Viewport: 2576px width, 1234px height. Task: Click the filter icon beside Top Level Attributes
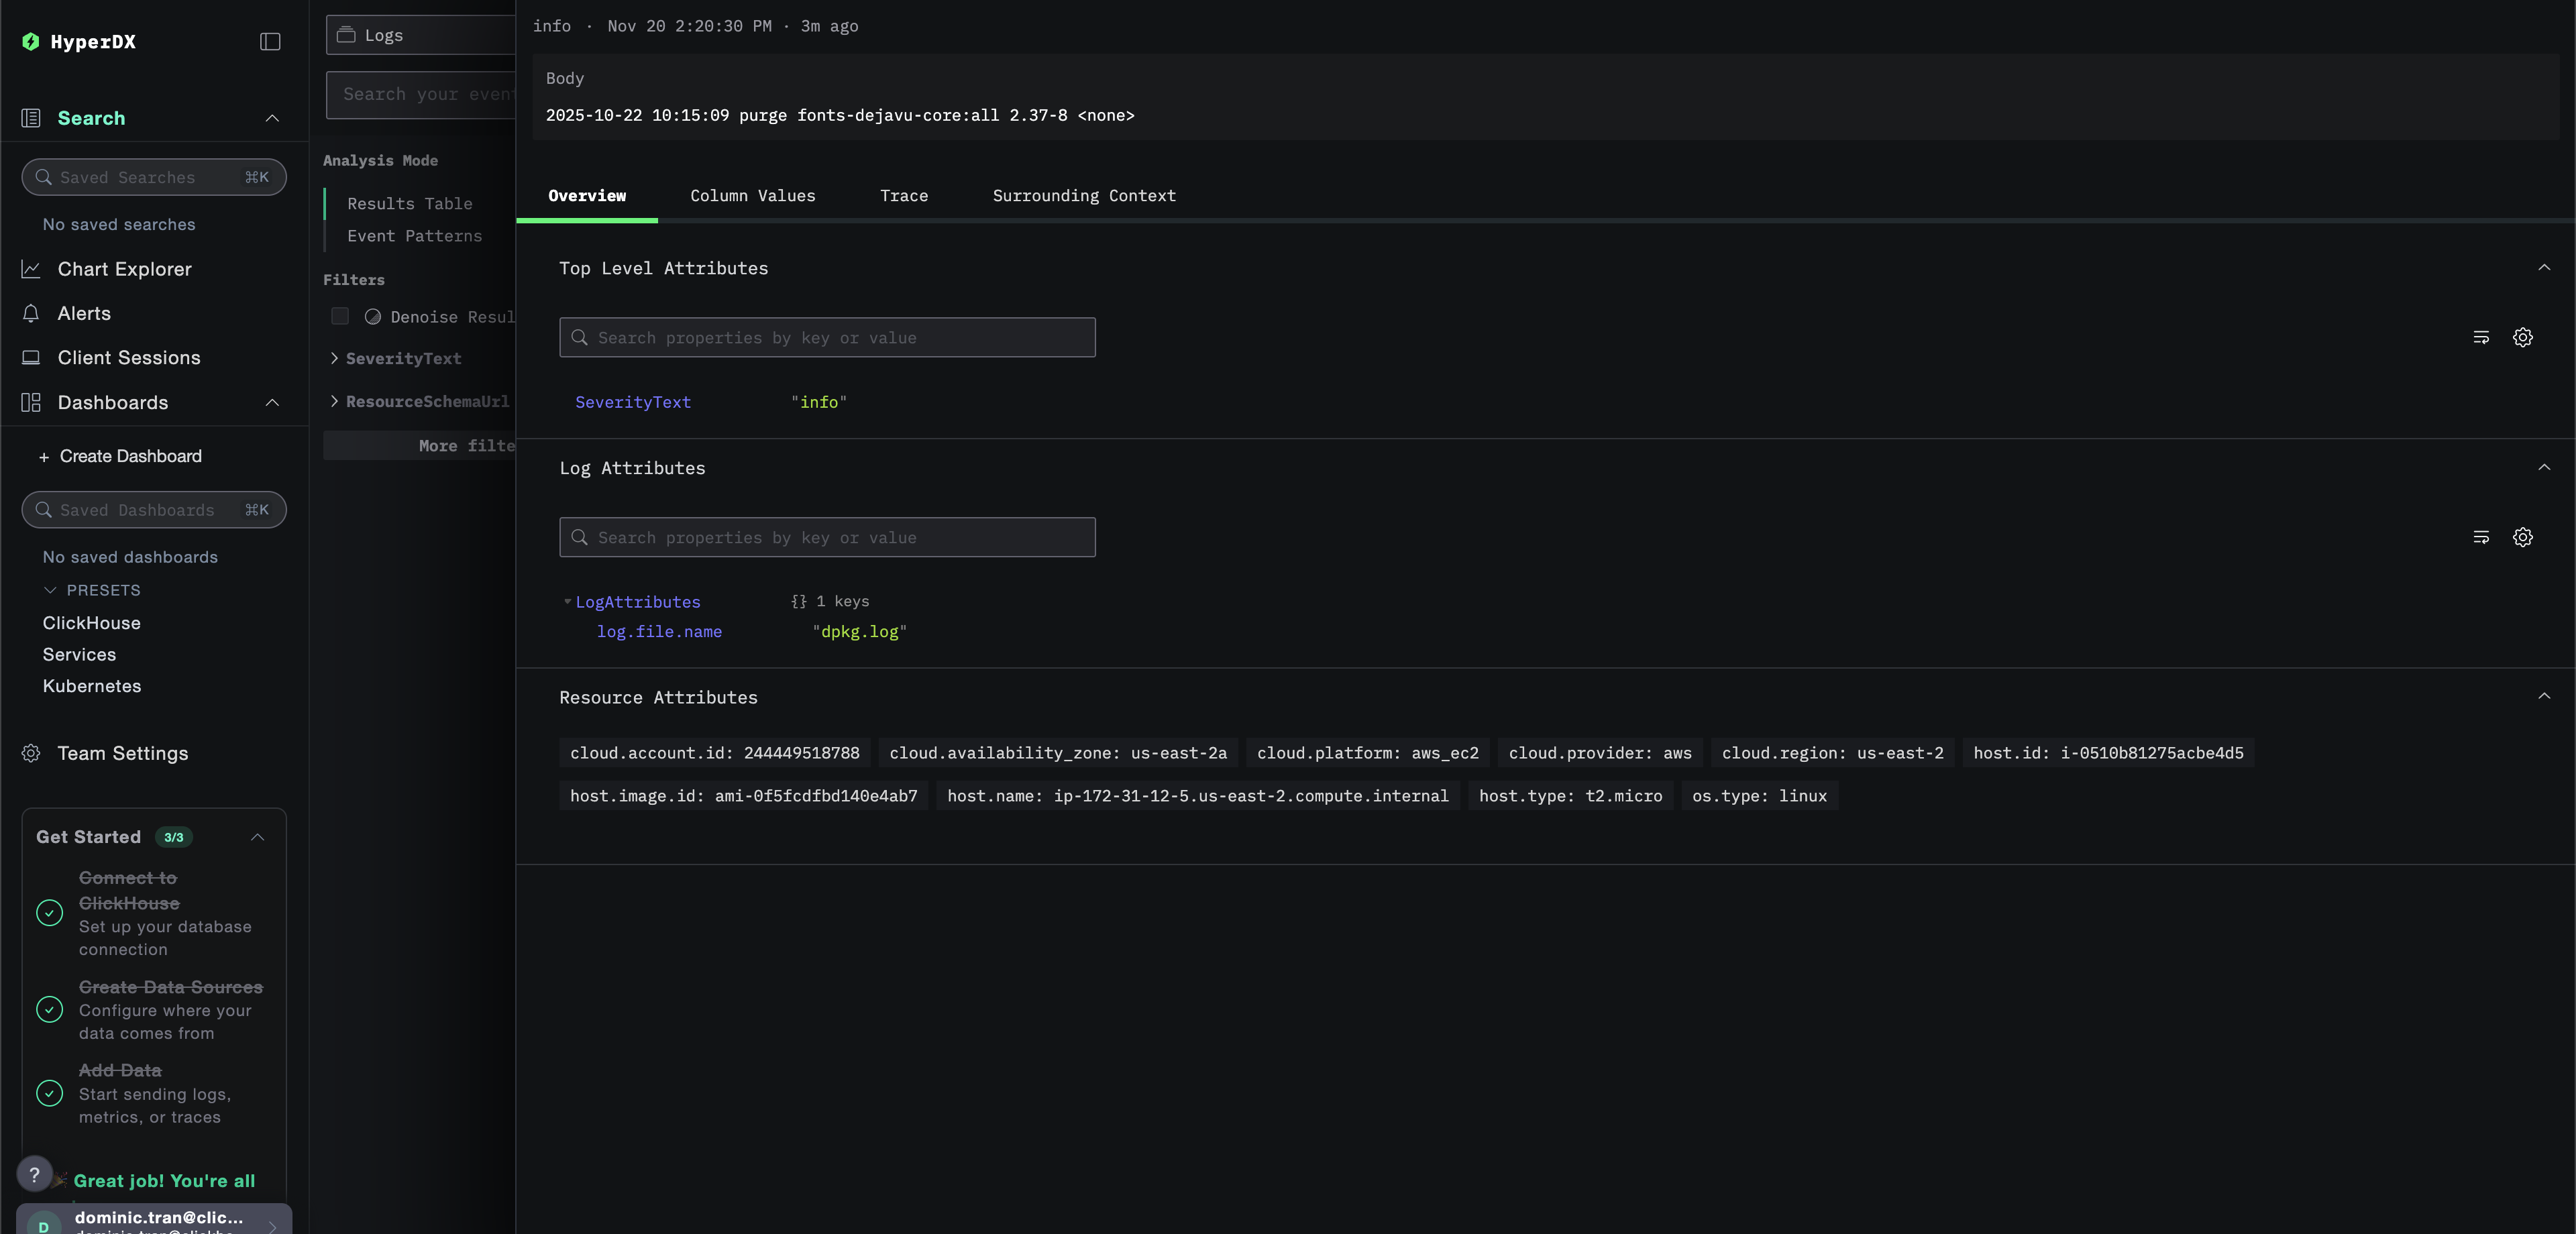pos(2481,337)
